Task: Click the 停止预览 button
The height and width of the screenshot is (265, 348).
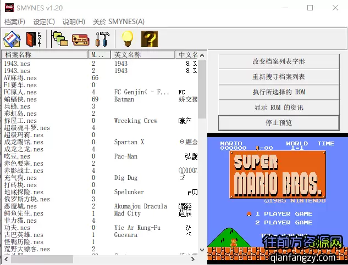Action: (x=279, y=123)
